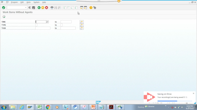Click the Print icon in toolbar

(52, 8)
